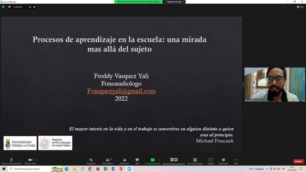The width and height of the screenshot is (306, 172).
Task: Click the green Compartir pantalla button
Action: 152,160
